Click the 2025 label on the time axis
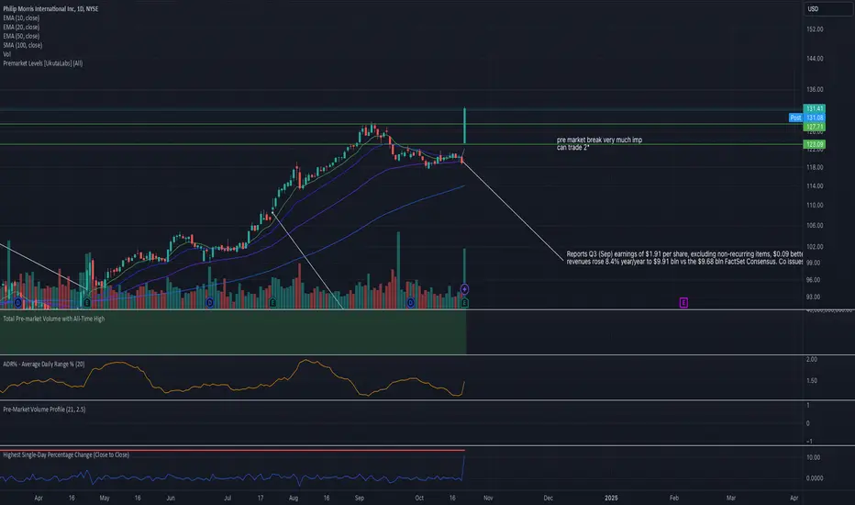 611,498
